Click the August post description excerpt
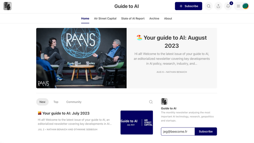The width and height of the screenshot is (254, 143). [172, 59]
